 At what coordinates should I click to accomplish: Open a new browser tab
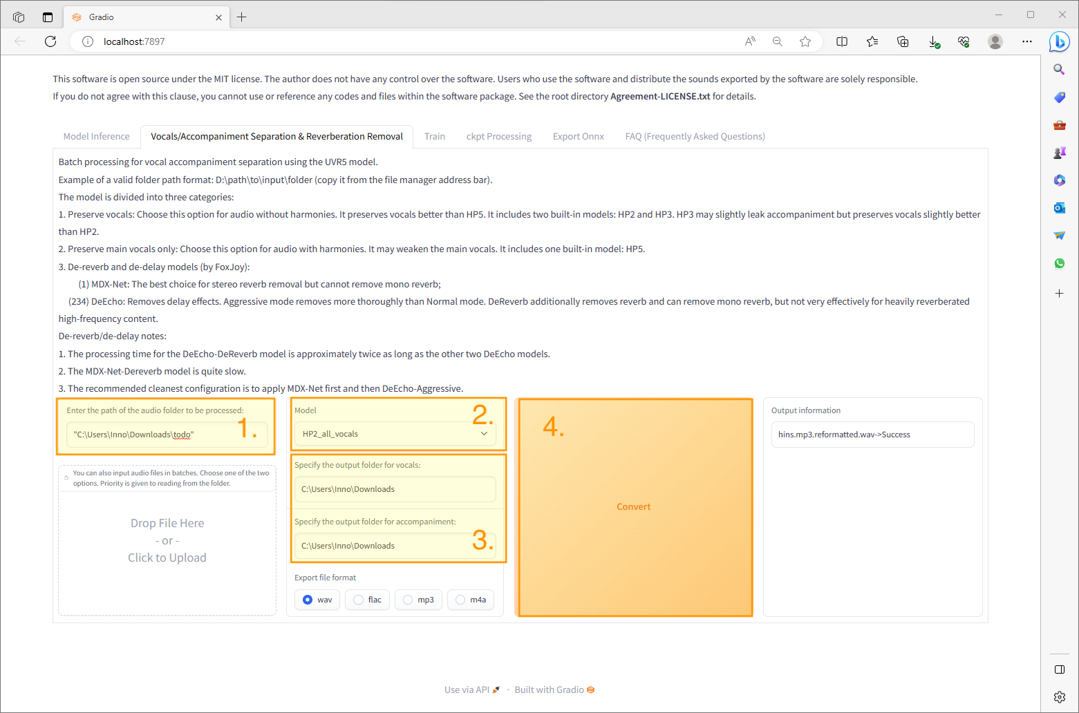[x=241, y=17]
